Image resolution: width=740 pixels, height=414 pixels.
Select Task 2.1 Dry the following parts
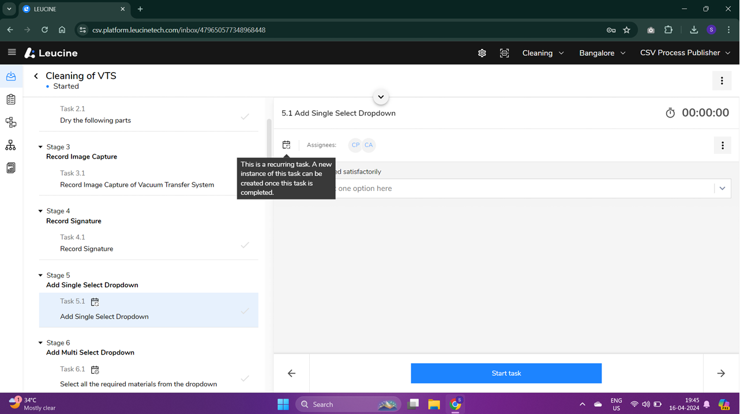tap(149, 115)
